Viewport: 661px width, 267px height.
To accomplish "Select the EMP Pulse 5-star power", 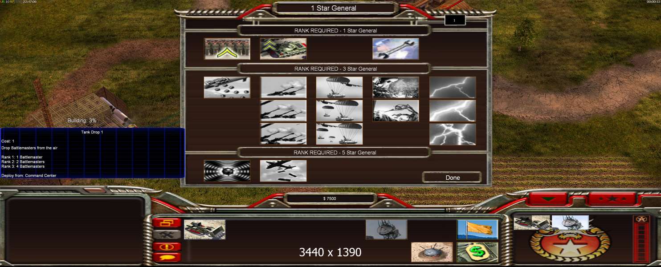I will [227, 171].
